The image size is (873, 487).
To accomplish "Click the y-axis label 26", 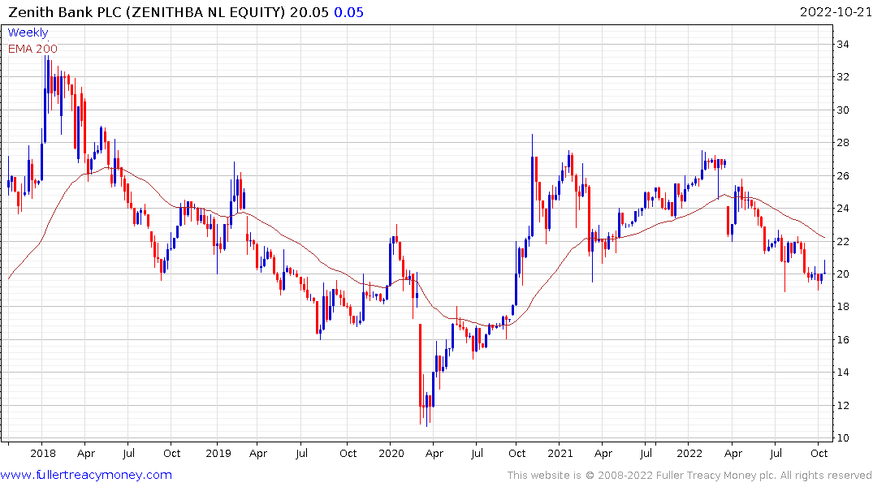I will [x=843, y=176].
